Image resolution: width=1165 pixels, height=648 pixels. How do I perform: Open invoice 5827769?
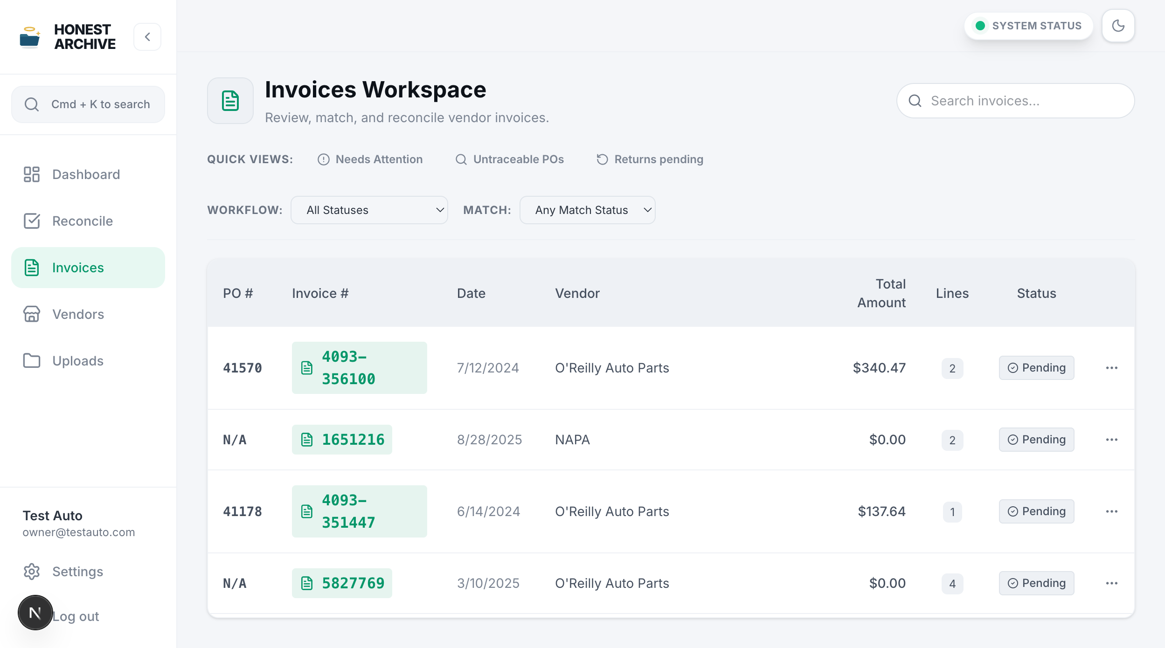[342, 583]
